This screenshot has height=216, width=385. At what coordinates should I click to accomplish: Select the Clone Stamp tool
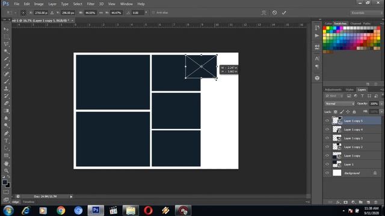(x=6, y=89)
